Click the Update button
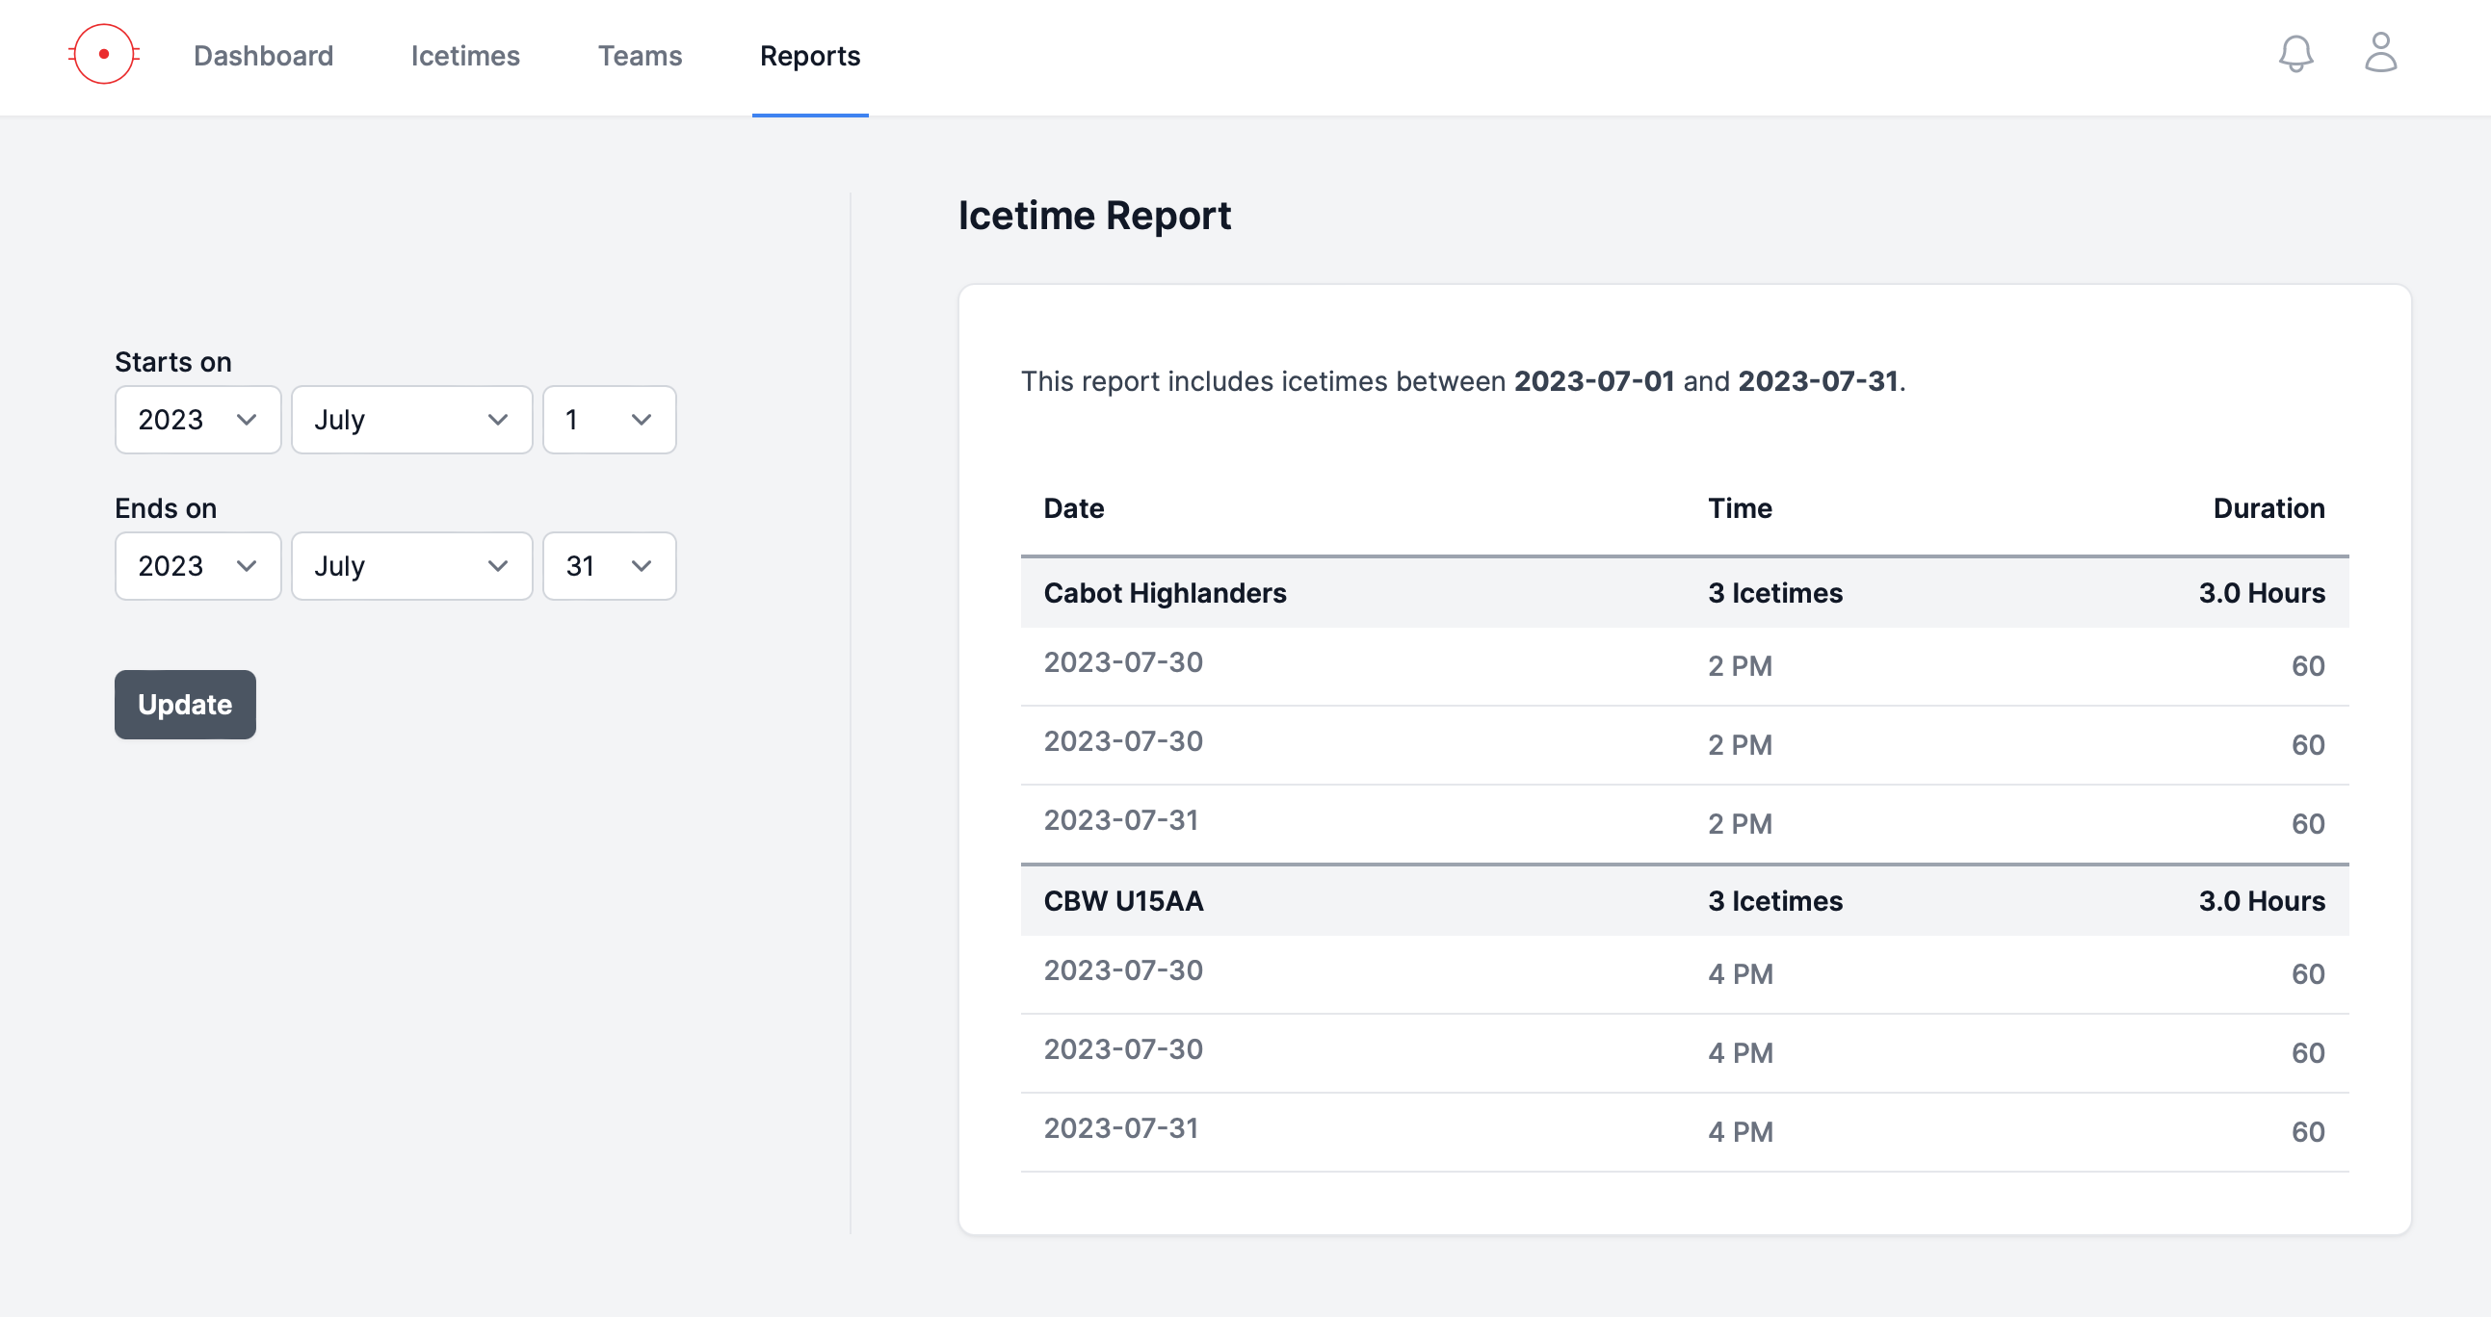 [186, 705]
